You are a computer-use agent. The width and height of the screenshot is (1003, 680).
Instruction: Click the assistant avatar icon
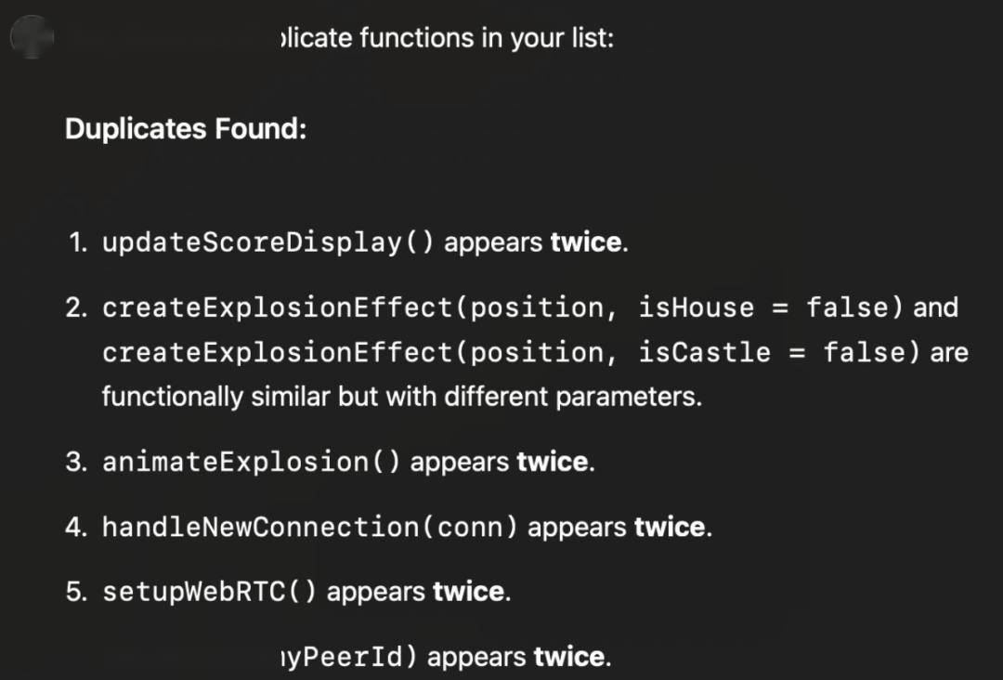click(32, 37)
